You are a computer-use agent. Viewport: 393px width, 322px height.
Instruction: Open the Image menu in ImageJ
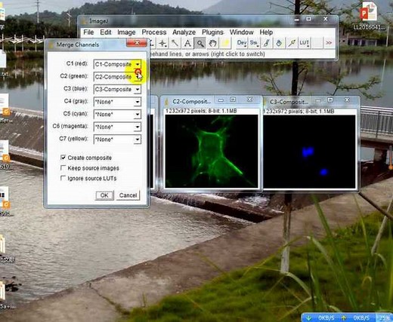126,32
